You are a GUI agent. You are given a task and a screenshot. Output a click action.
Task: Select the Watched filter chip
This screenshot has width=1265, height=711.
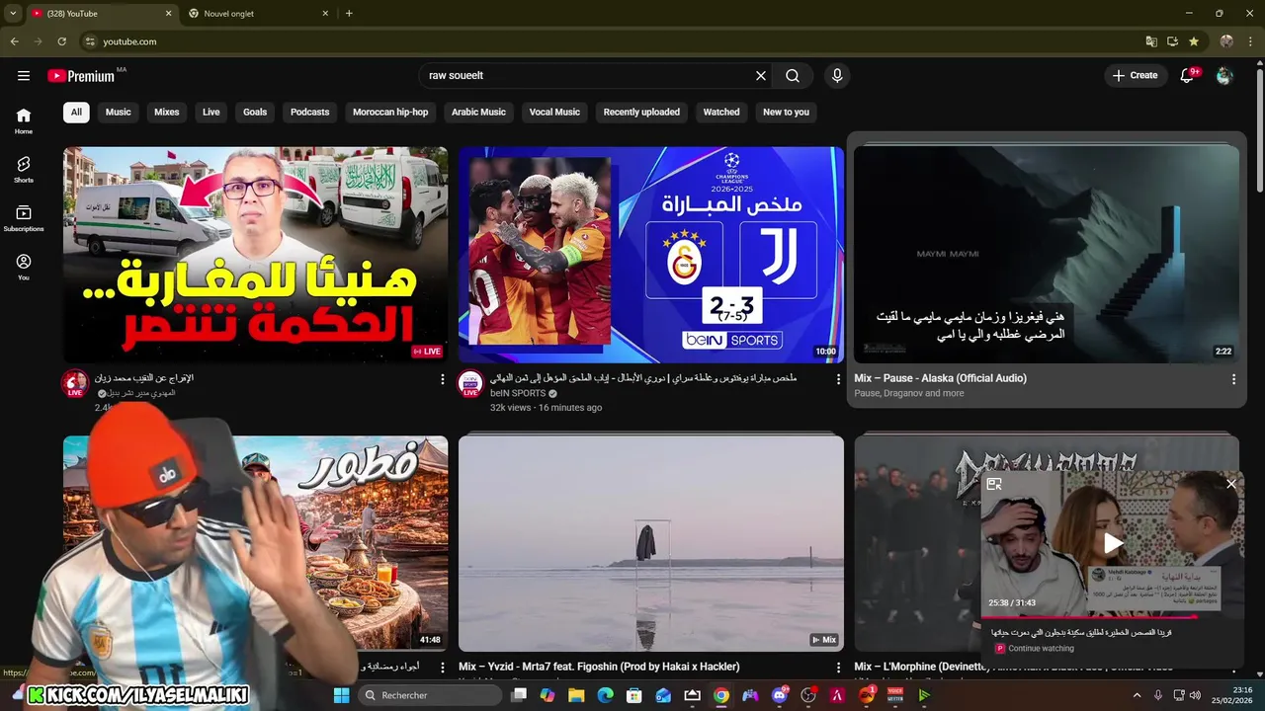coord(721,113)
